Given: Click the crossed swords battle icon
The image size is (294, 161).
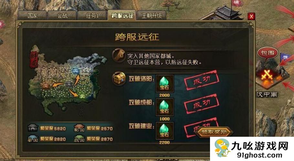Looking at the screenshot, I should pyautogui.click(x=267, y=74).
